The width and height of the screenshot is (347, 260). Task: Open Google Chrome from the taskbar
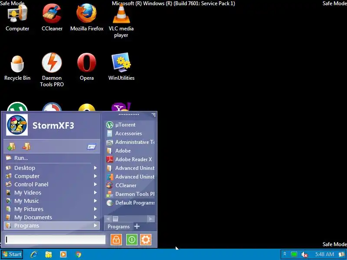click(78, 254)
